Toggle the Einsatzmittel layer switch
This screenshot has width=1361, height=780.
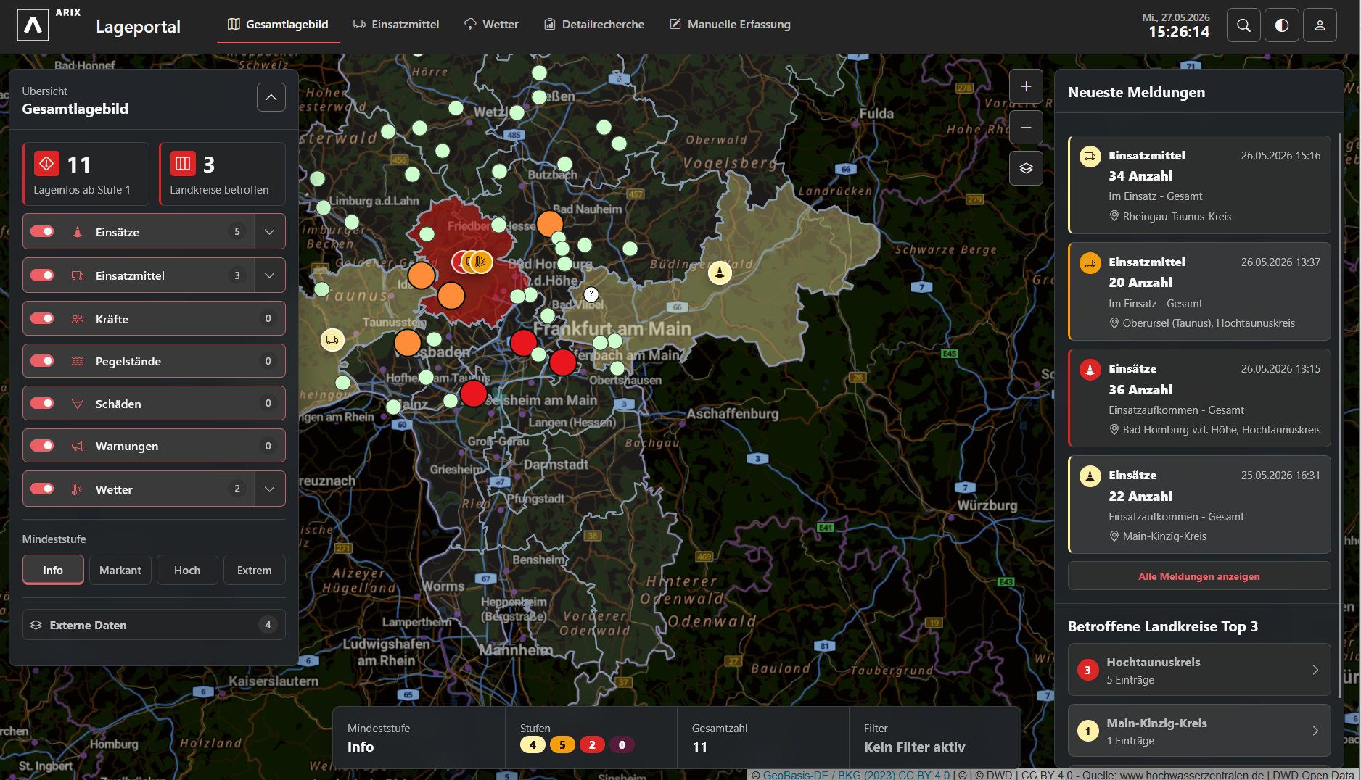[42, 275]
